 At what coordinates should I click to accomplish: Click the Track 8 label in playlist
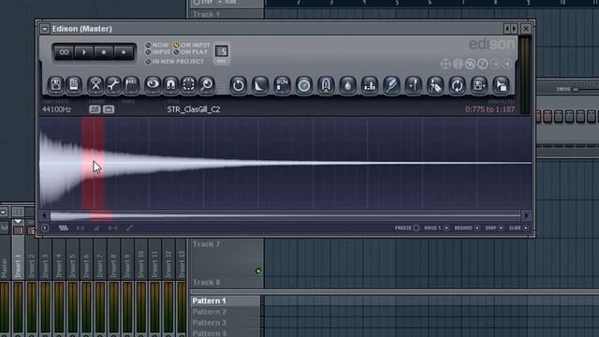click(x=206, y=283)
